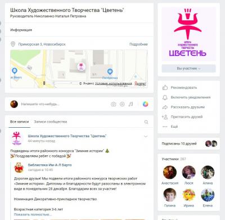Screen dimensions: 225x220
Task: Open the Библиотека-Им-А-Л Барто link
Action: click(x=49, y=165)
